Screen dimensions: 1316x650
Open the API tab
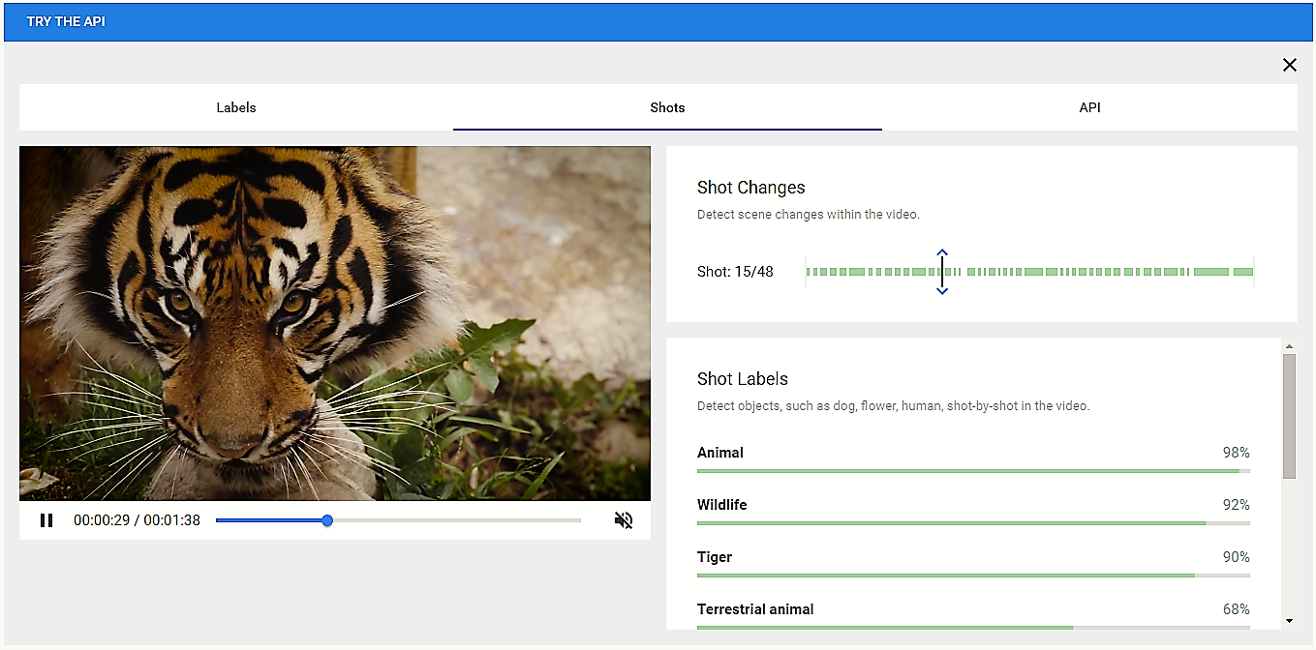coord(1089,107)
